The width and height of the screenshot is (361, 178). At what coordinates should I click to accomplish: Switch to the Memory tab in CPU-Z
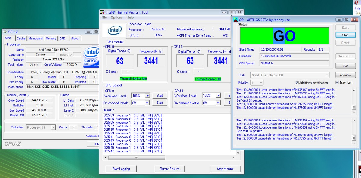pyautogui.click(x=51, y=38)
